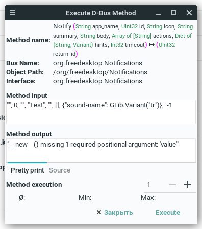Image resolution: width=202 pixels, height=229 pixels.
Task: Click the Min: statistic label
Action: tap(85, 198)
